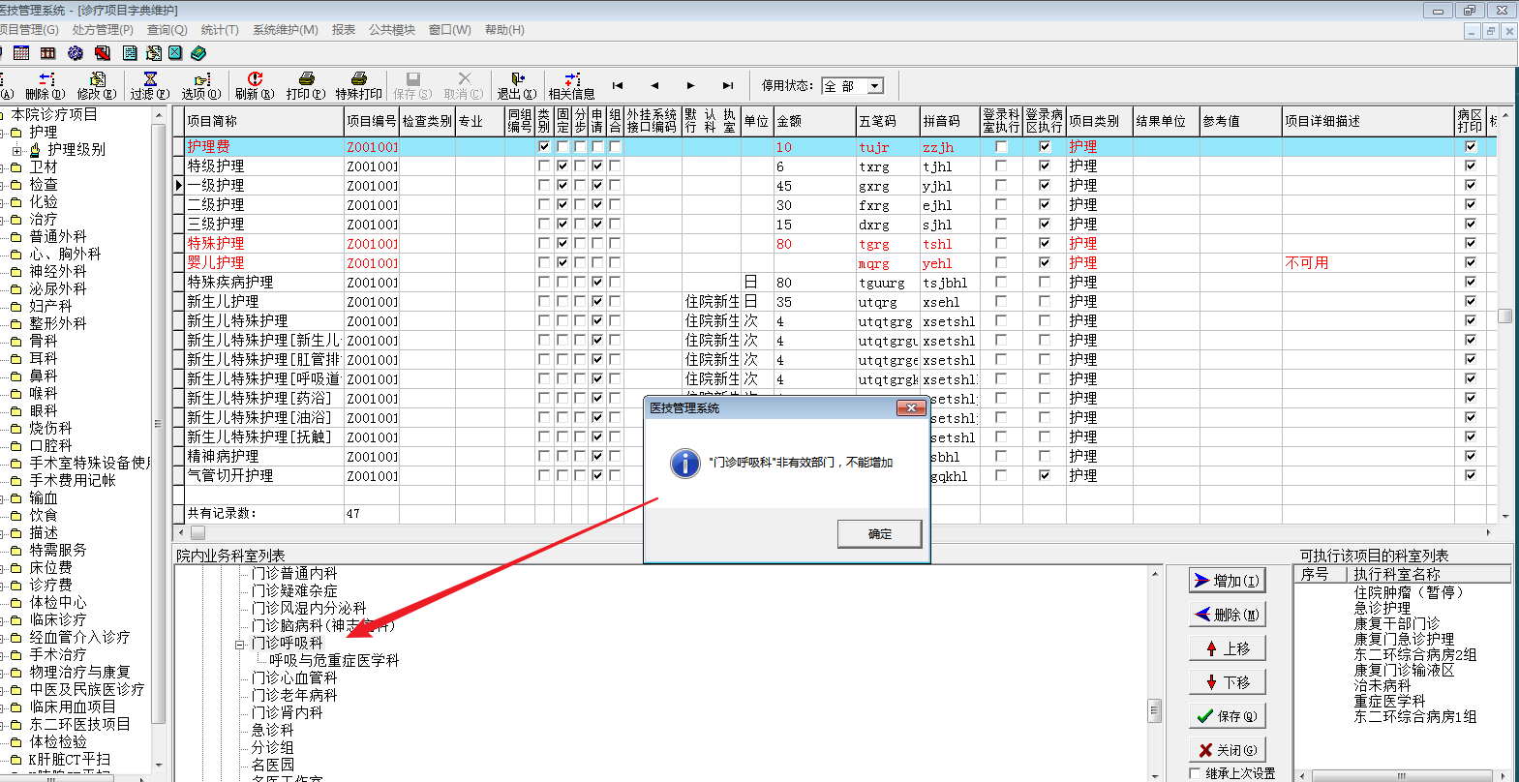Click 确定 in the message dialog
Viewport: 1519px width, 782px height.
point(880,534)
